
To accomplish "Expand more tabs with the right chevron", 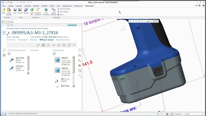I will [75, 40].
